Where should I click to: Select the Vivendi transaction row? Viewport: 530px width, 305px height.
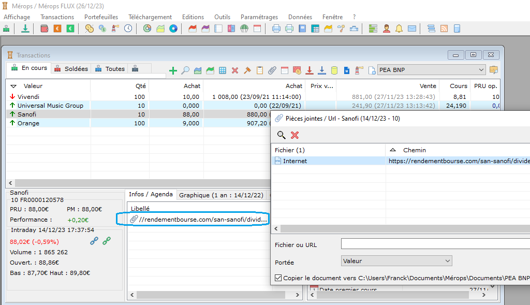(253, 97)
